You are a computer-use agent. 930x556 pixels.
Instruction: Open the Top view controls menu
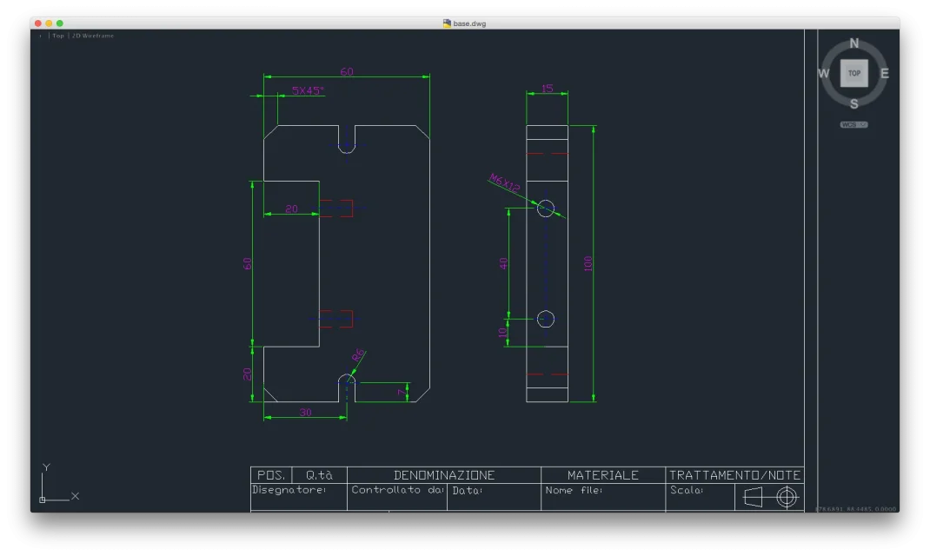(57, 36)
